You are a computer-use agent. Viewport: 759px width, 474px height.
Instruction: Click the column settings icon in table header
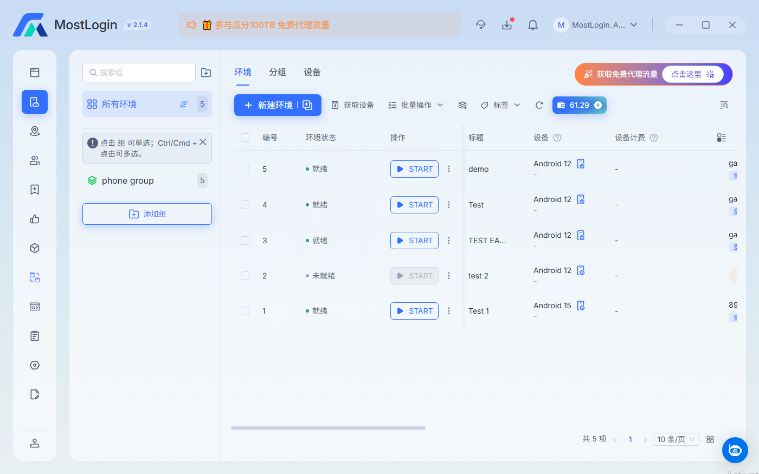[722, 138]
